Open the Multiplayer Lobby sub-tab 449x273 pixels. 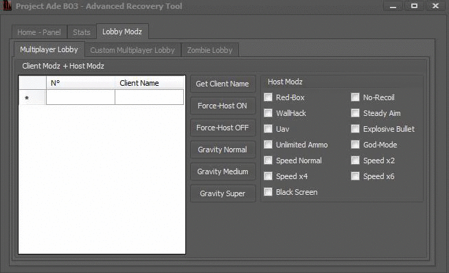[x=49, y=49]
